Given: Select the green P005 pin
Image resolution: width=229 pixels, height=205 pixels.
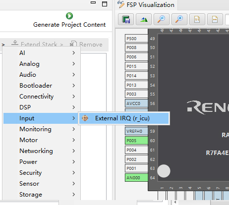Looking at the screenshot, I should click(136, 141).
